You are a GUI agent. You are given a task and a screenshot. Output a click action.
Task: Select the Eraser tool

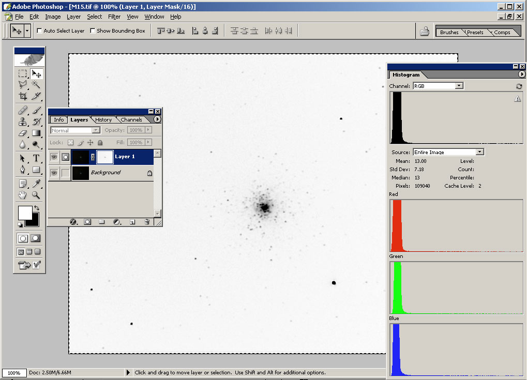coord(23,133)
